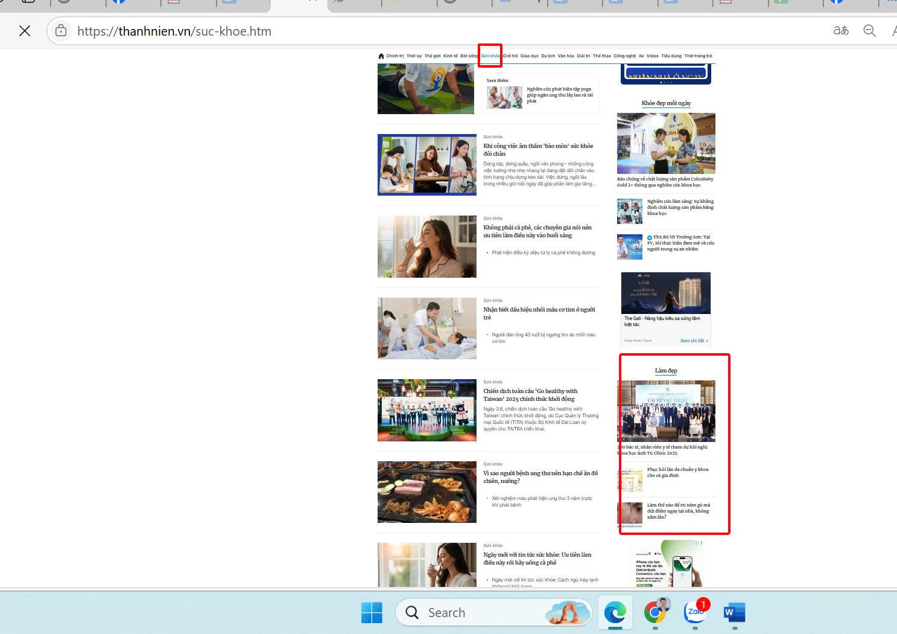Click the Vietcombank iPhone ad banner
897x634 pixels.
coord(666,563)
